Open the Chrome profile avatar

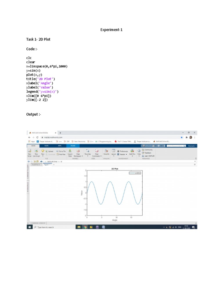190,137
